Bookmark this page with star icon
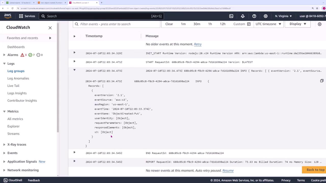Viewport: 326px width, 183px height. [317, 8]
